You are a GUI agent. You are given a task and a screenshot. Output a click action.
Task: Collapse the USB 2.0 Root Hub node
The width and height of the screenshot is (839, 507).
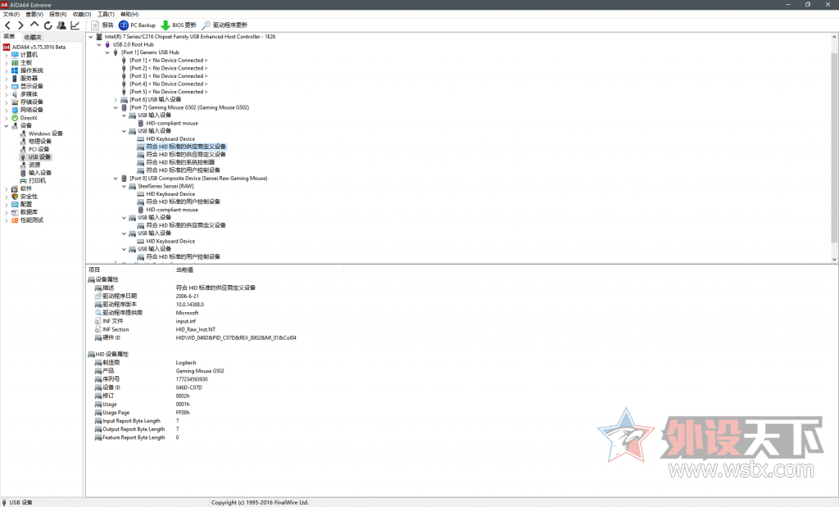[x=99, y=44]
